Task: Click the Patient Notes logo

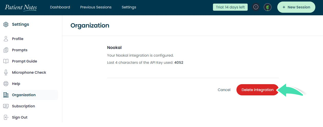Action: (x=21, y=7)
